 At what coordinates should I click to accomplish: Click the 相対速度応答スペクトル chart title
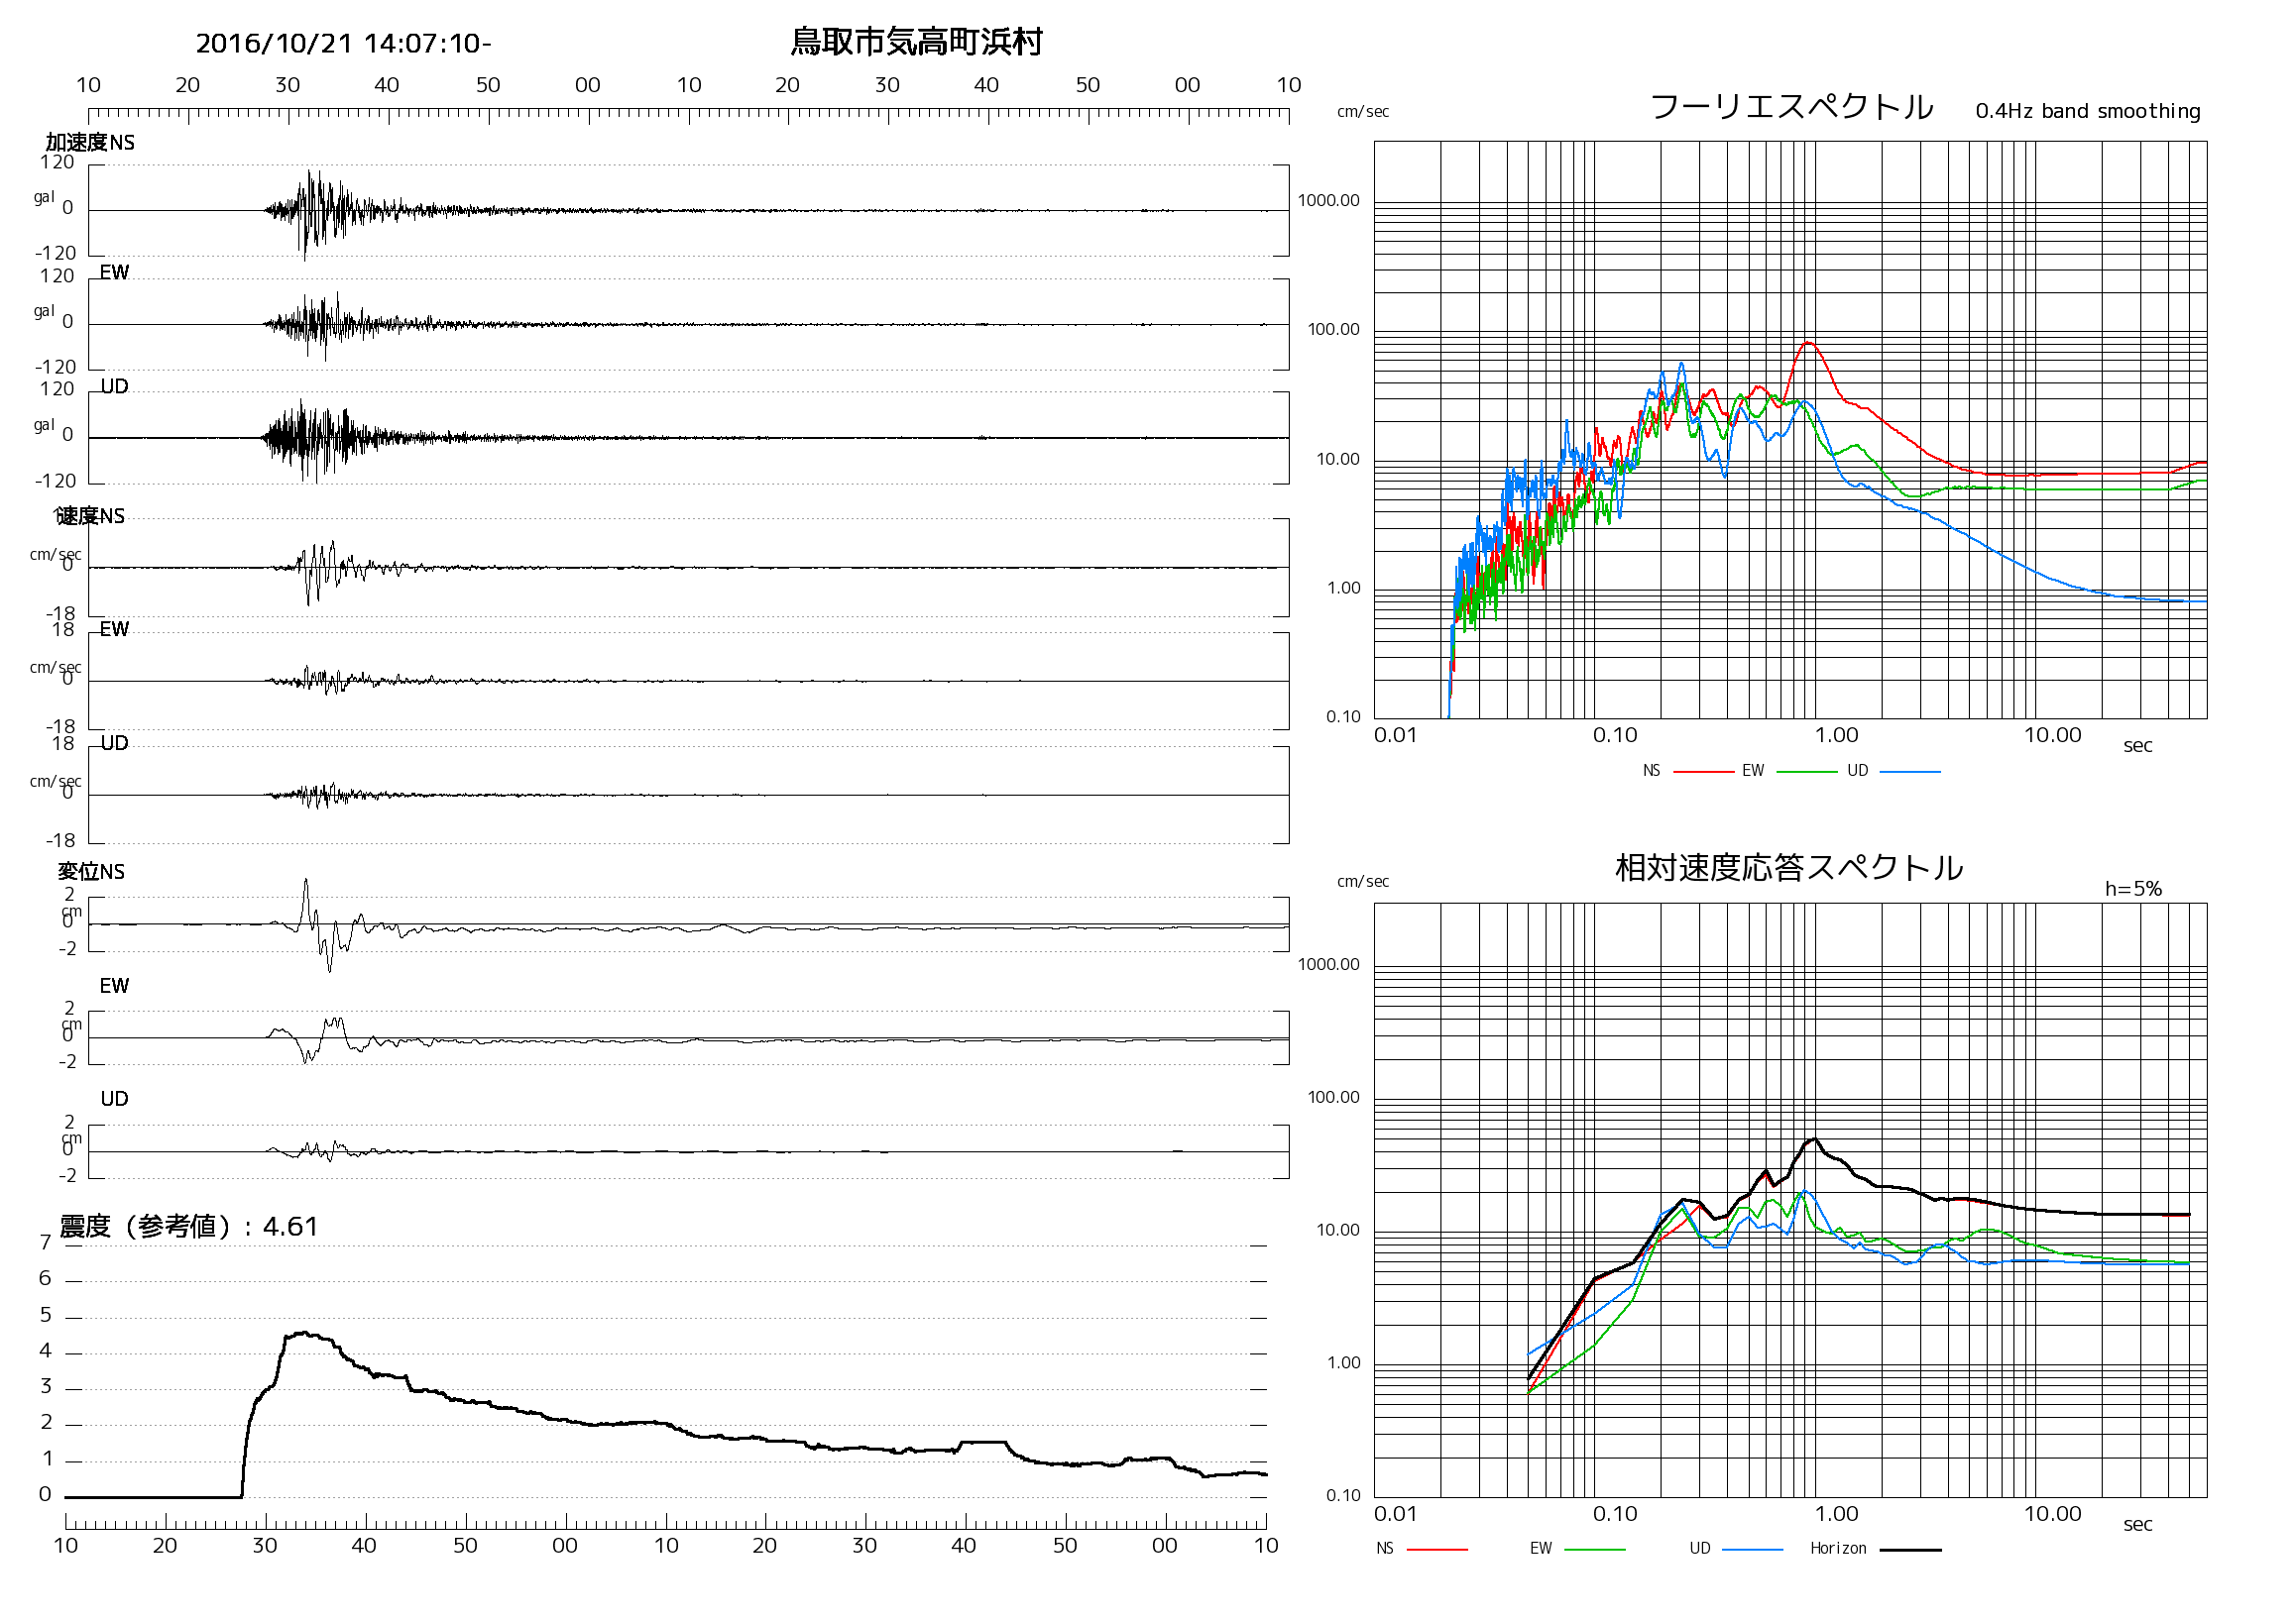pyautogui.click(x=1789, y=867)
